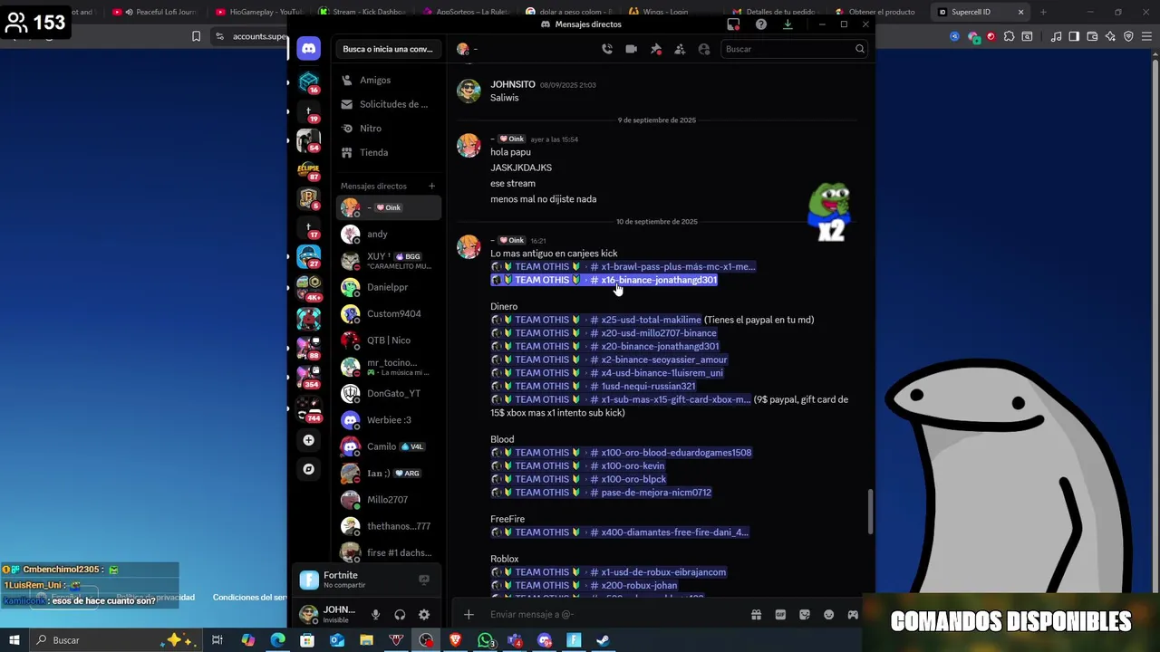
Task: Open direct message with QTB | Nico
Action: [x=388, y=340]
